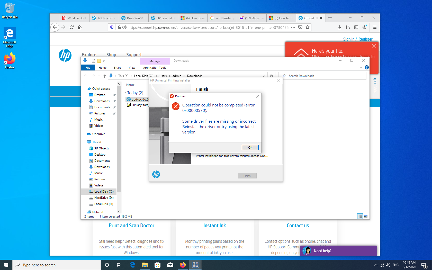Open the Contact us link
This screenshot has height=270, width=432.
(x=298, y=226)
